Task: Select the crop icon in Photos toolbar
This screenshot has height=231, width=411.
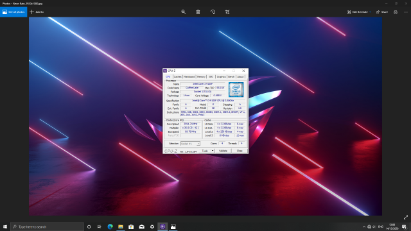Action: point(227,12)
